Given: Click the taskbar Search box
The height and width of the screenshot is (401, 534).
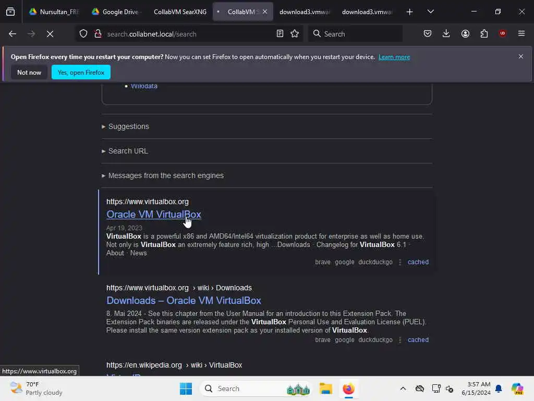Looking at the screenshot, I should (x=256, y=388).
